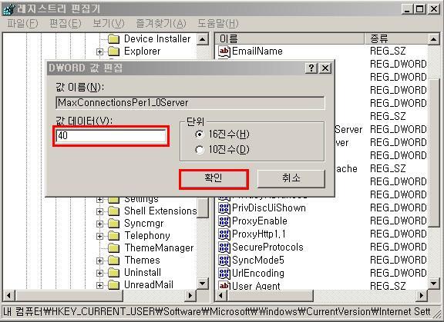Expand the Explorer tree node
The height and width of the screenshot is (322, 444).
99,51
